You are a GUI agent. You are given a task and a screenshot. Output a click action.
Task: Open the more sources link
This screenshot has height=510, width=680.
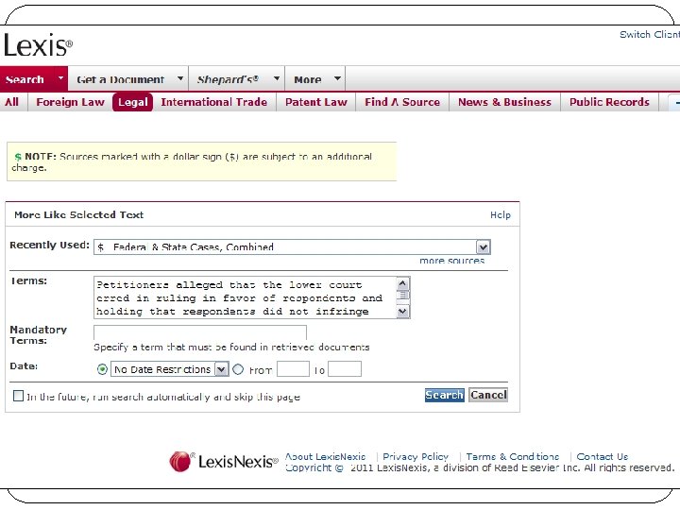click(451, 261)
